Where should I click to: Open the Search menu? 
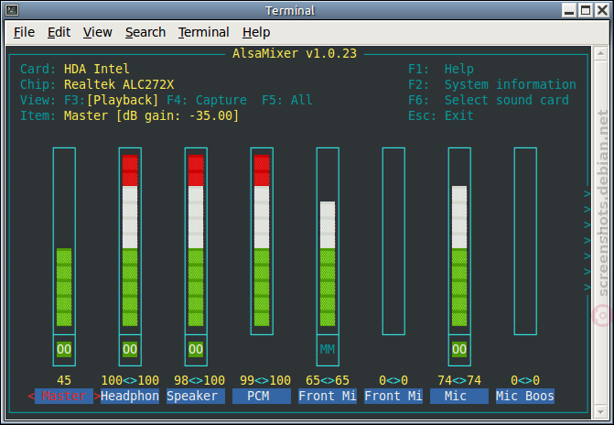point(145,32)
